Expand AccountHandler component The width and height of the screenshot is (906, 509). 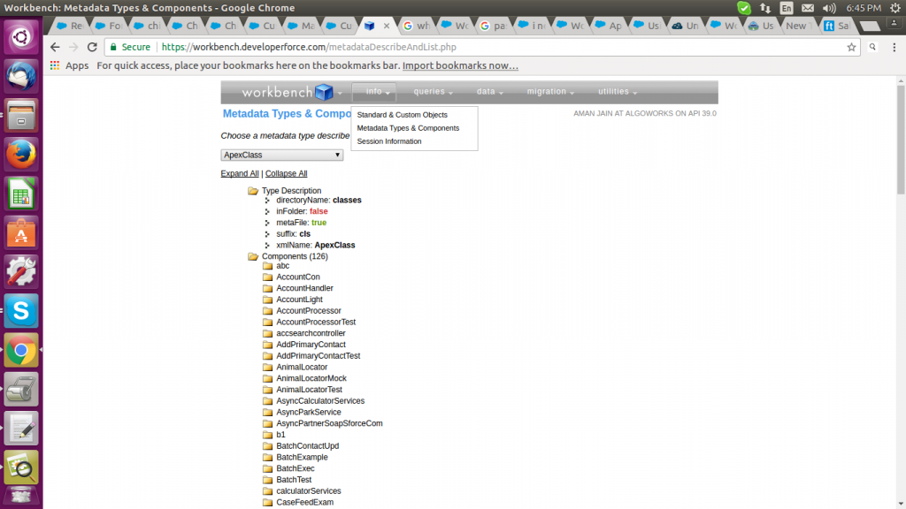point(267,289)
